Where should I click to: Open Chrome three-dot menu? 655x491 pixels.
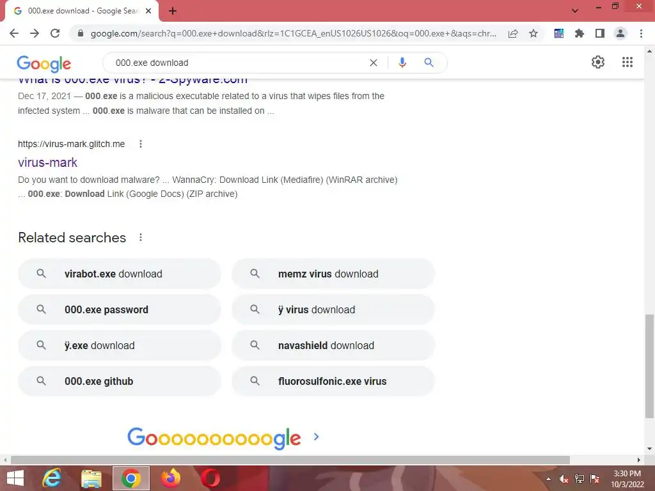click(x=641, y=33)
